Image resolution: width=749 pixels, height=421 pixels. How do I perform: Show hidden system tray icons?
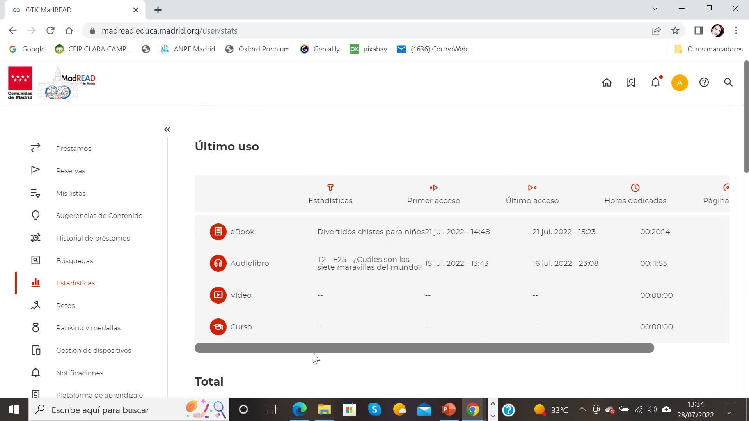click(x=582, y=409)
